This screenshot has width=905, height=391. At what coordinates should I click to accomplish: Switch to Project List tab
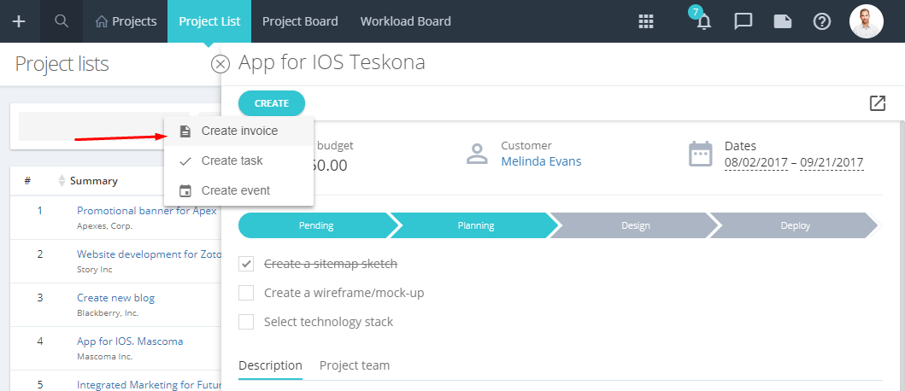coord(209,21)
